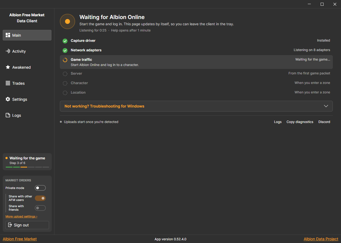Click the green check beside Capture driver
The width and height of the screenshot is (341, 243).
click(65, 41)
